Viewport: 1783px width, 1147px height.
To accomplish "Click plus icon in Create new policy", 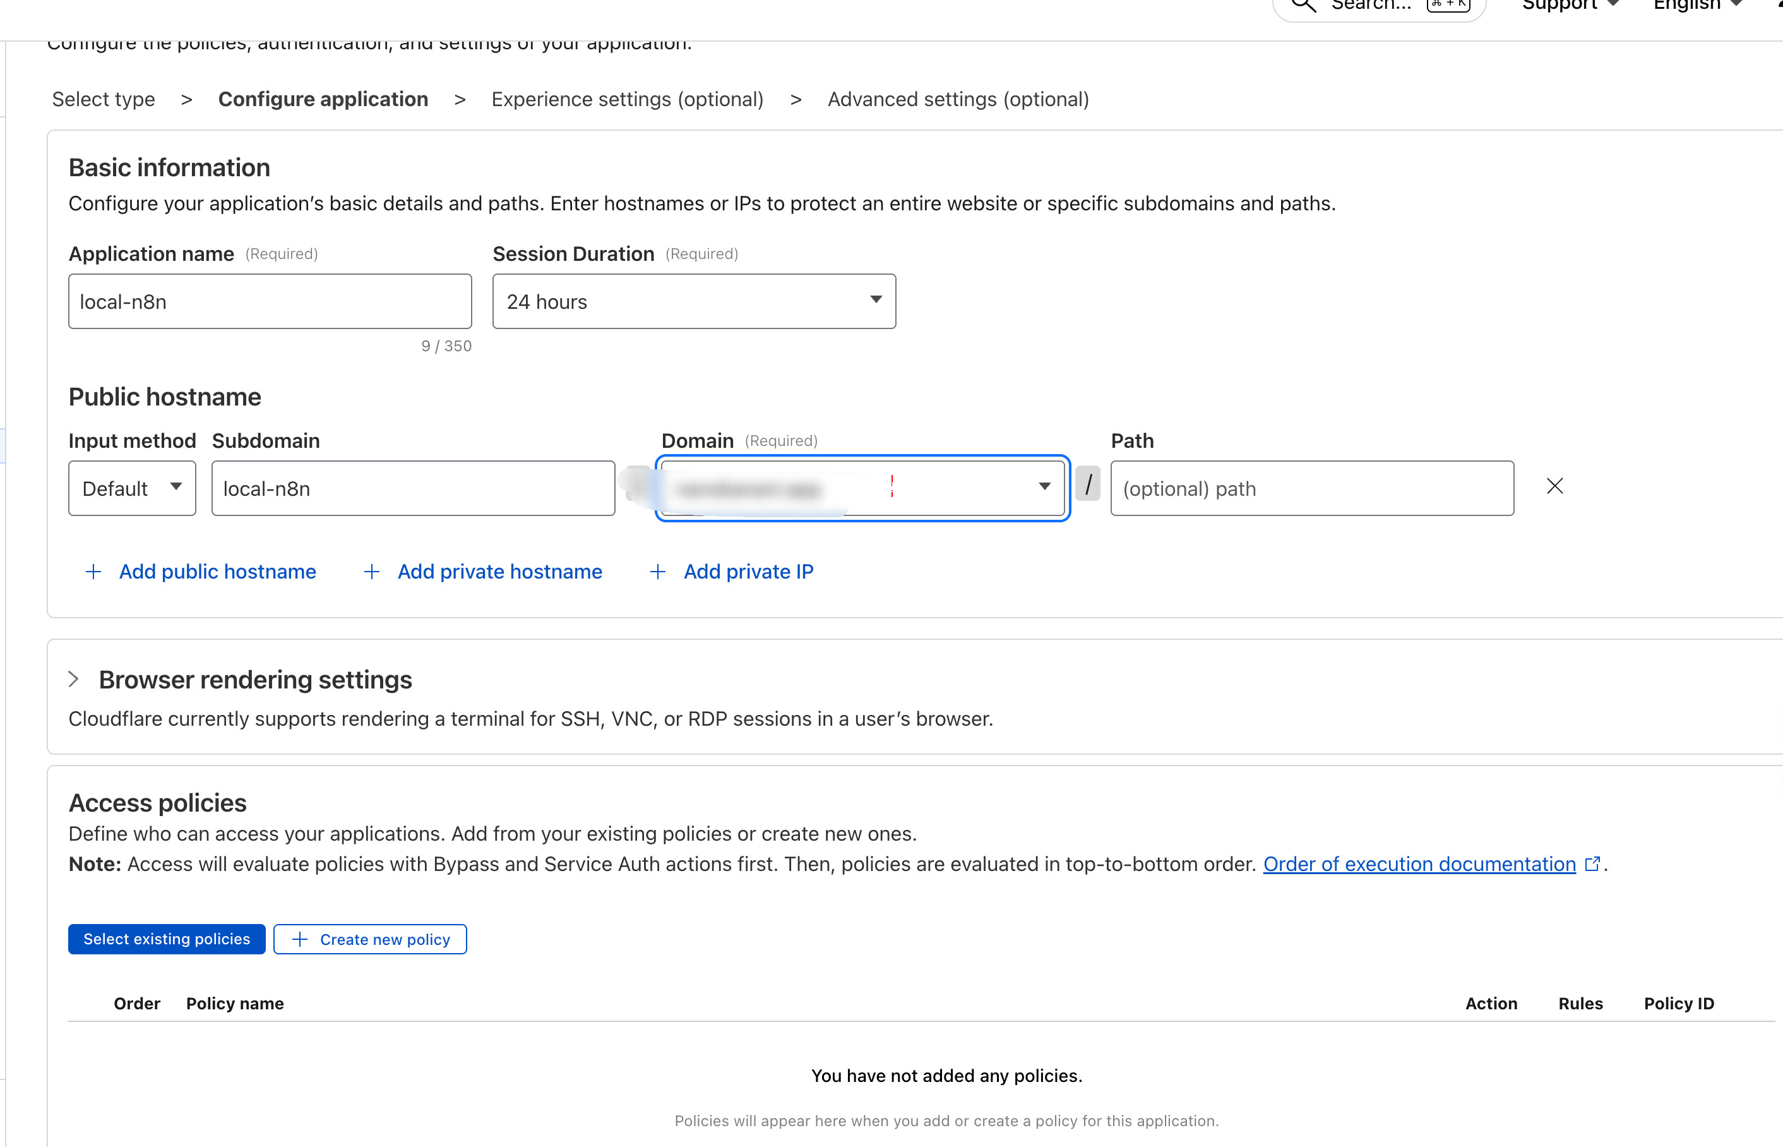I will 300,939.
